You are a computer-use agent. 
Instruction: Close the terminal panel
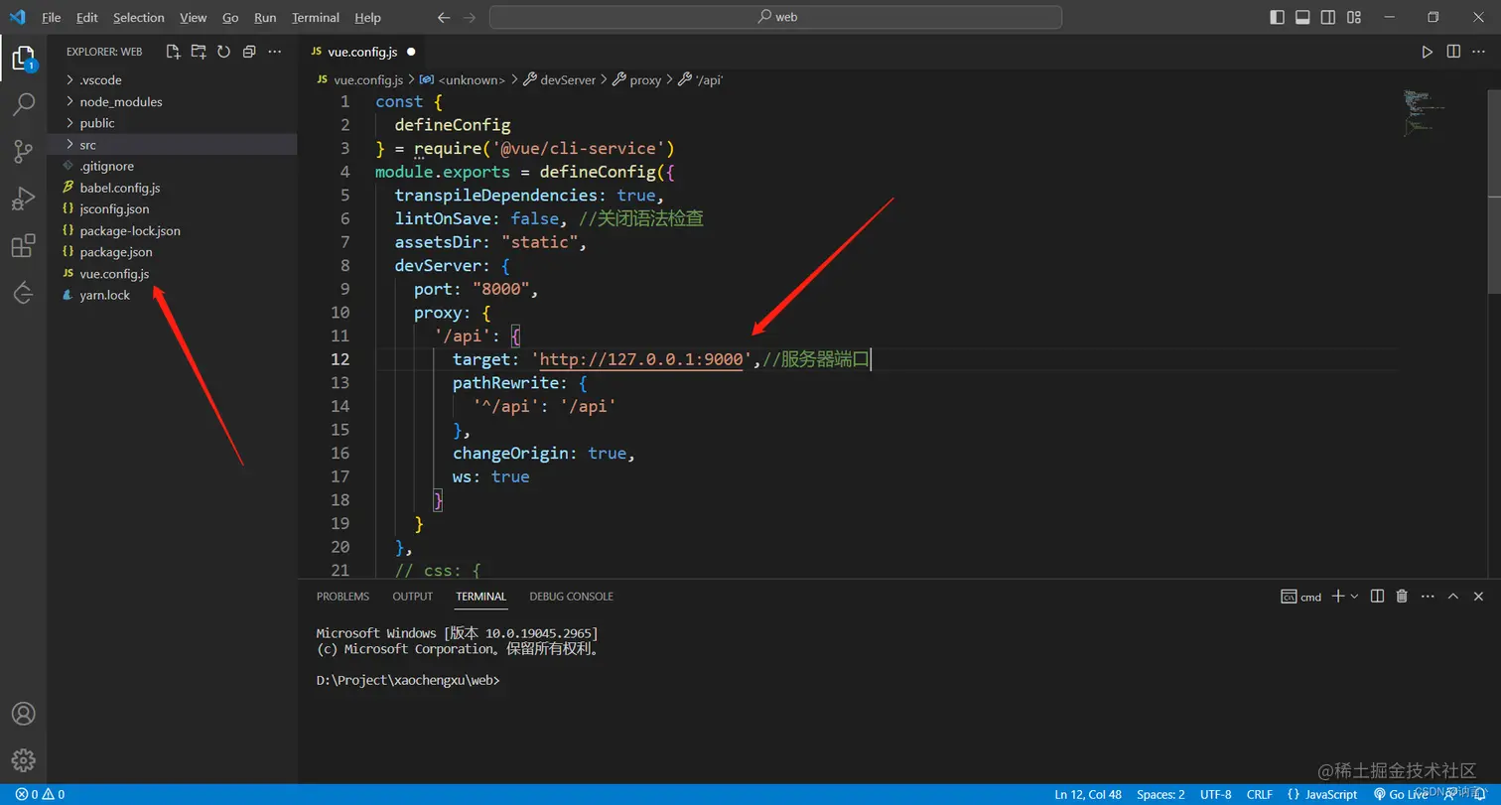[x=1478, y=596]
